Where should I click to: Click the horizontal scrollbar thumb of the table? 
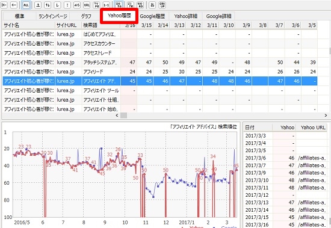point(124,116)
